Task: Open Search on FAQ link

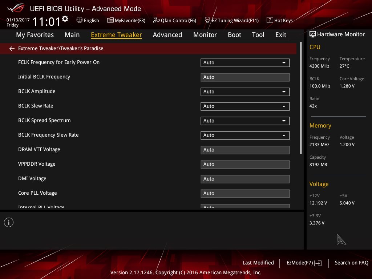Action: (352, 263)
